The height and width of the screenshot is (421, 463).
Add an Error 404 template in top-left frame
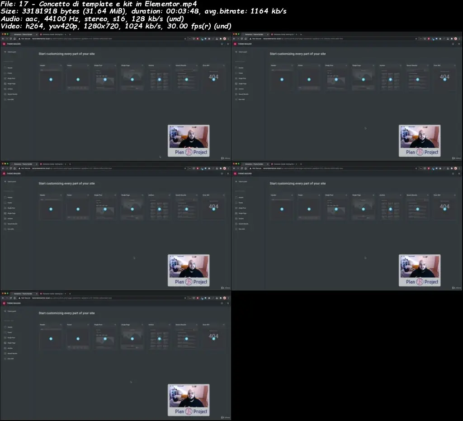[x=214, y=80]
